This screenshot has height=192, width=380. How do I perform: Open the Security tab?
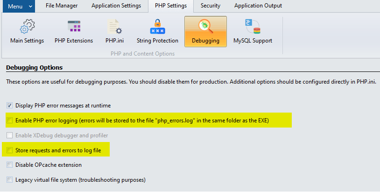pos(211,6)
